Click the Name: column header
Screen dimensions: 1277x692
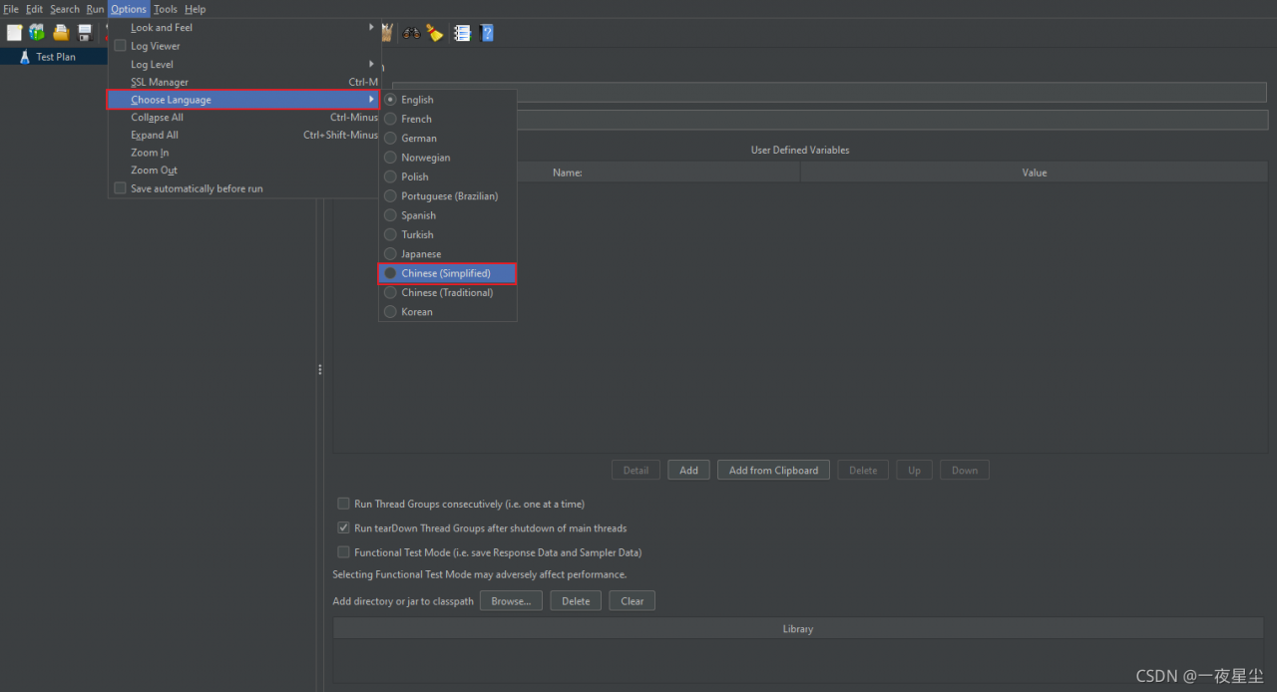(568, 173)
